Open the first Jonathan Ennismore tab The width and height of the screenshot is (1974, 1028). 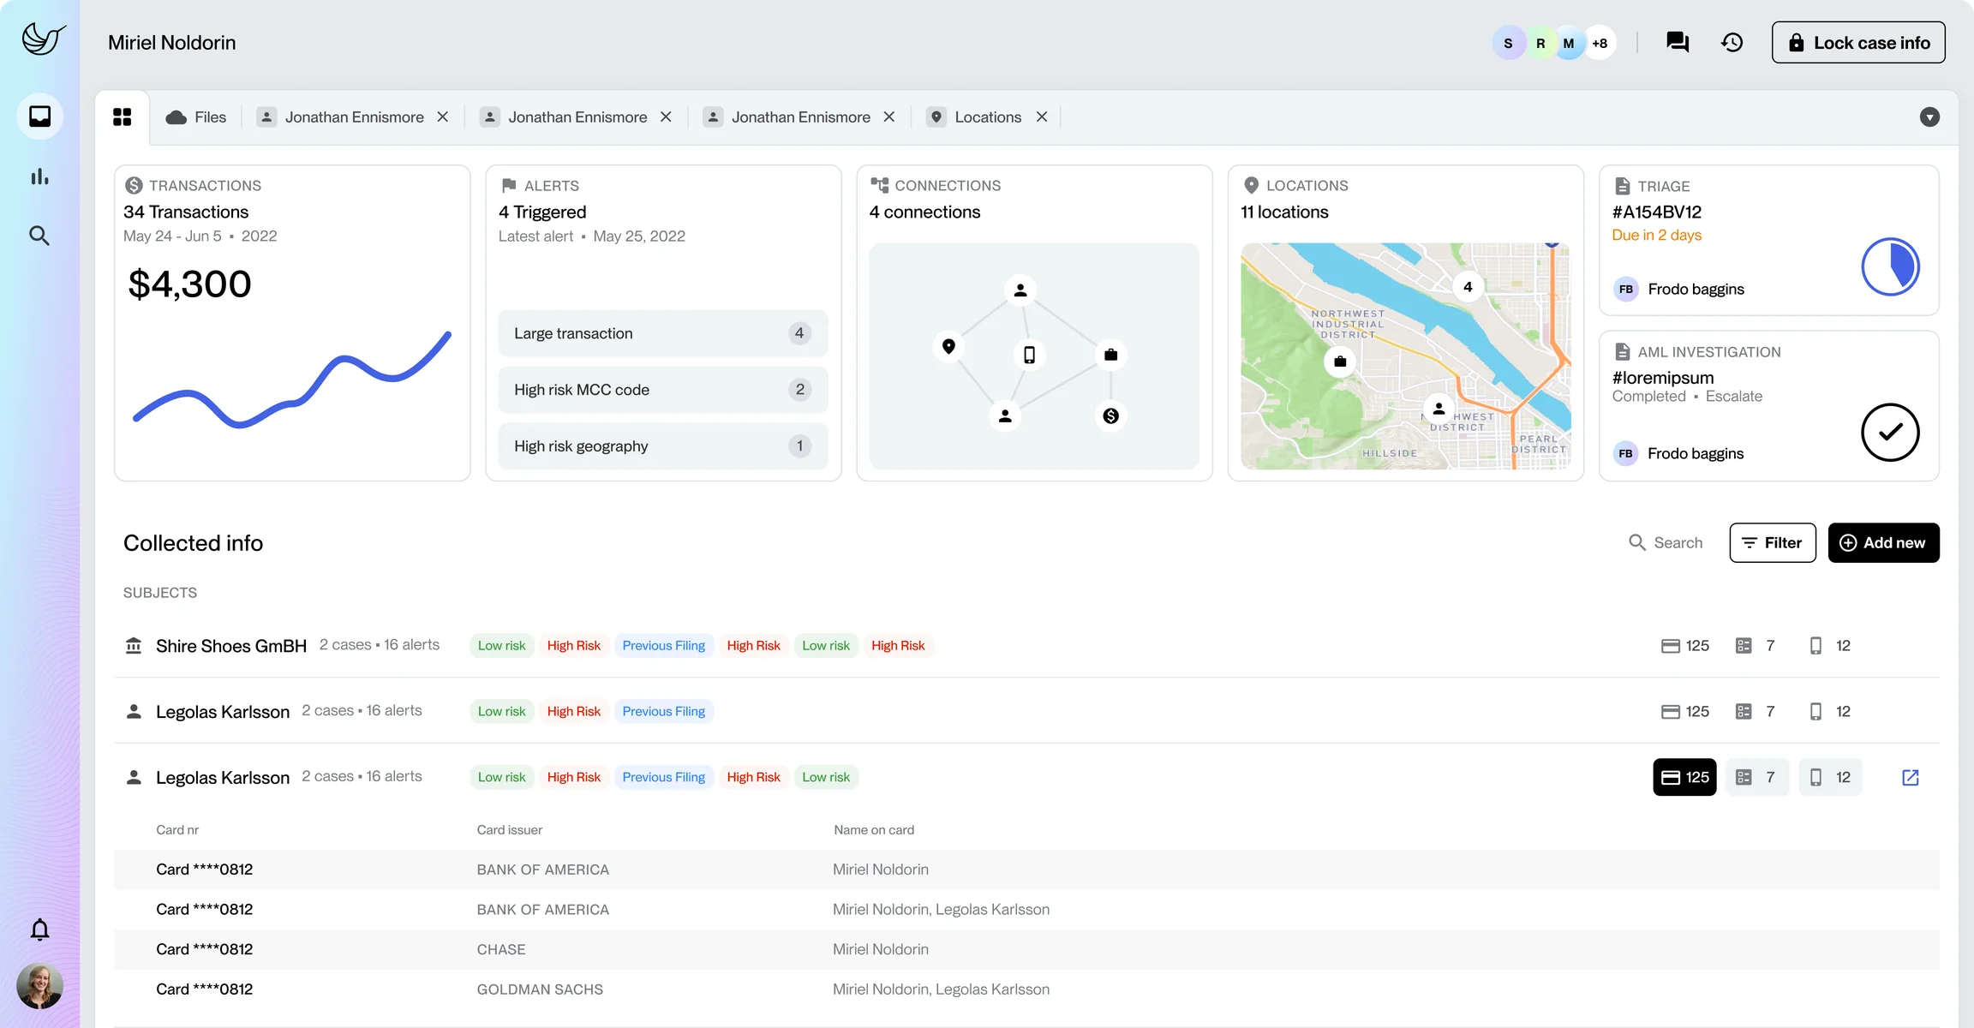pos(341,117)
